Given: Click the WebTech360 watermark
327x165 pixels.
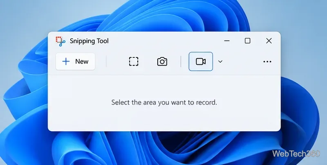Looking at the screenshot, I should pos(296,154).
